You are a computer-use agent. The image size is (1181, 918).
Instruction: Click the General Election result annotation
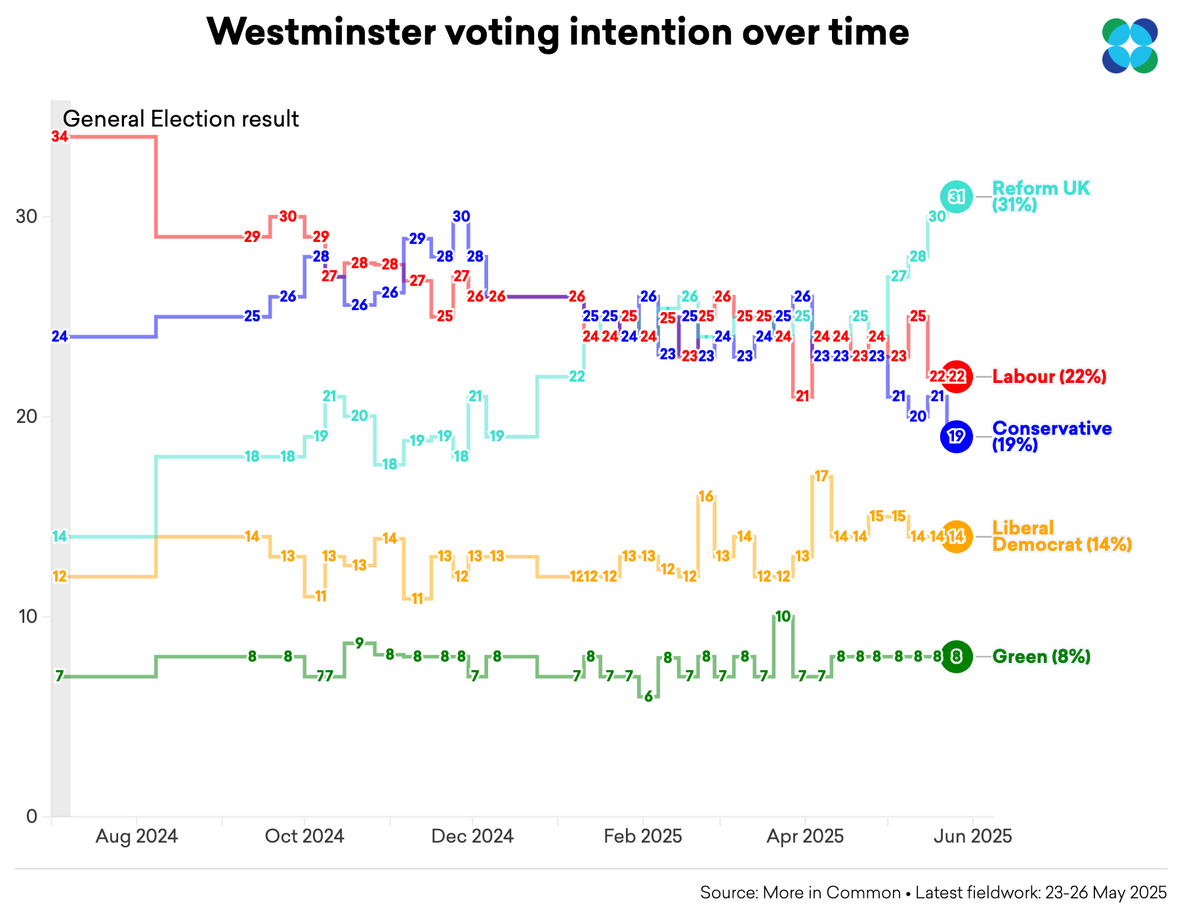coord(180,119)
